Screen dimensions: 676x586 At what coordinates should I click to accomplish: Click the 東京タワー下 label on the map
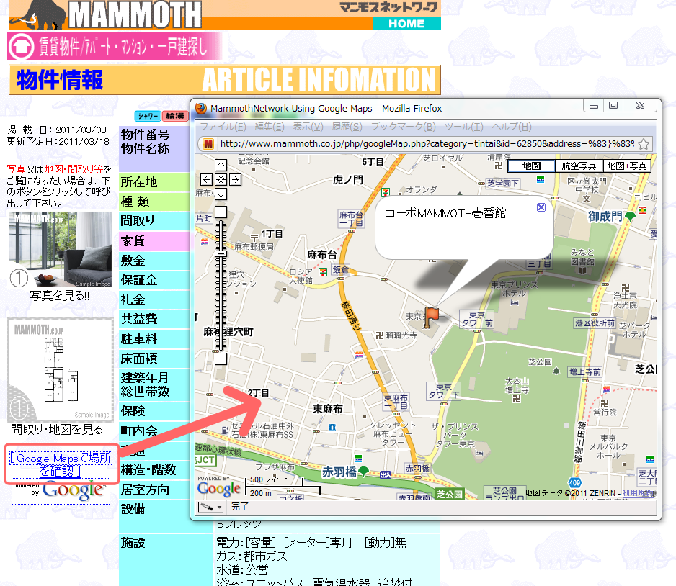pyautogui.click(x=444, y=392)
